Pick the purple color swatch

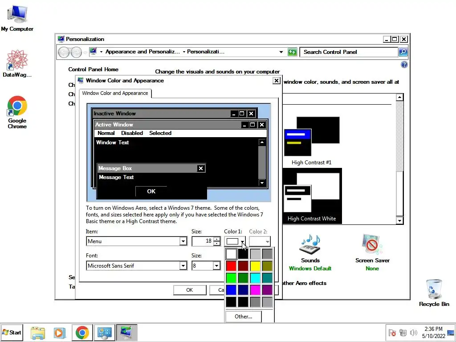(267, 290)
